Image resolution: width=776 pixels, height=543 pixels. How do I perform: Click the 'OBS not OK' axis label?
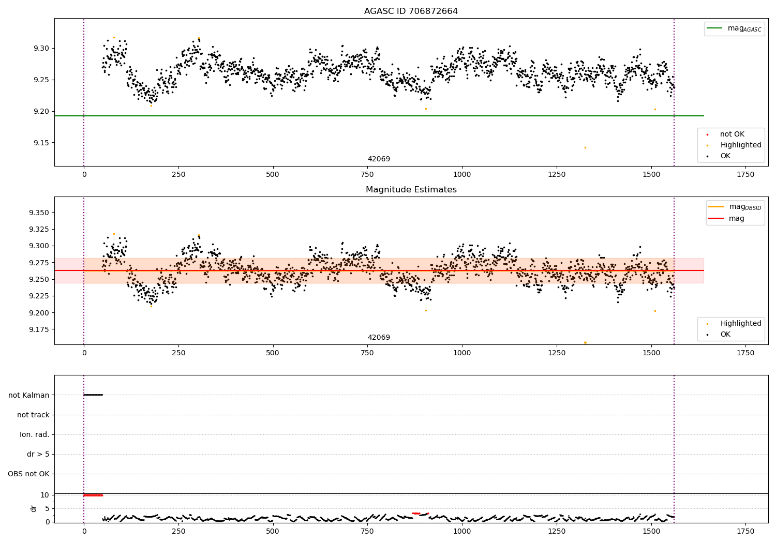pyautogui.click(x=28, y=474)
